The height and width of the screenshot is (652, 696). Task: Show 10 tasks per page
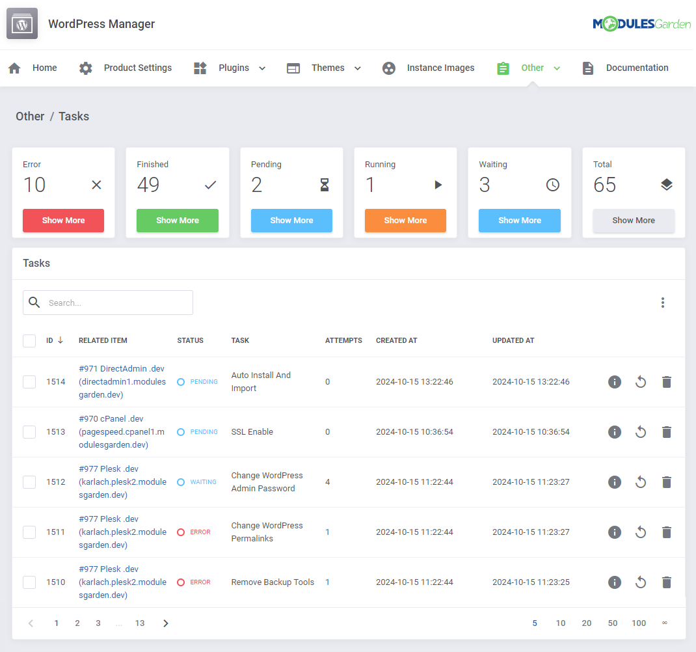[561, 623]
